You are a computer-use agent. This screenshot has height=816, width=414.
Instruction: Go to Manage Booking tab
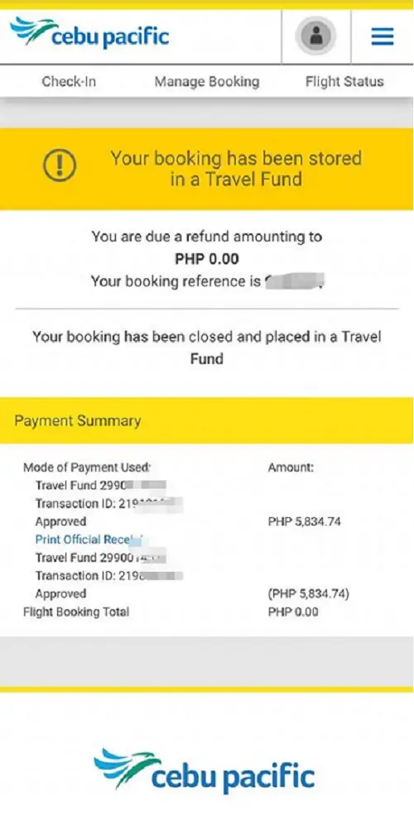[x=207, y=82]
